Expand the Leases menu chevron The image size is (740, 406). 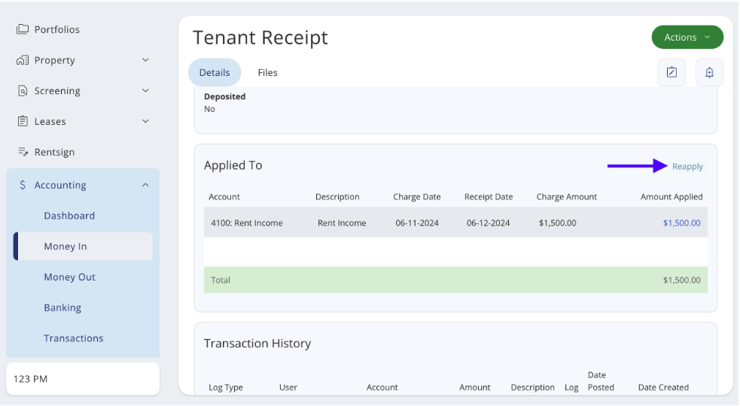[145, 121]
